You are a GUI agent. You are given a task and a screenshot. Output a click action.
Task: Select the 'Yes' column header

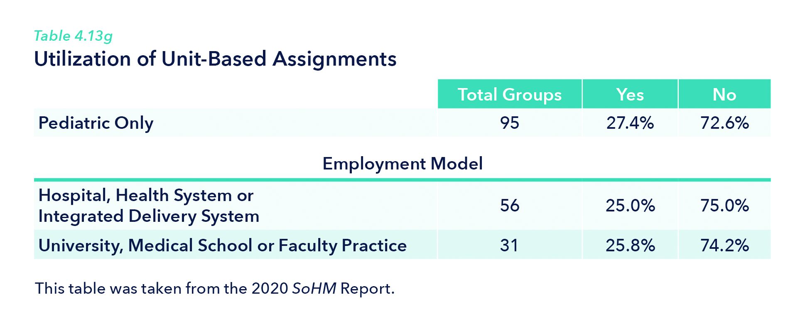click(630, 95)
